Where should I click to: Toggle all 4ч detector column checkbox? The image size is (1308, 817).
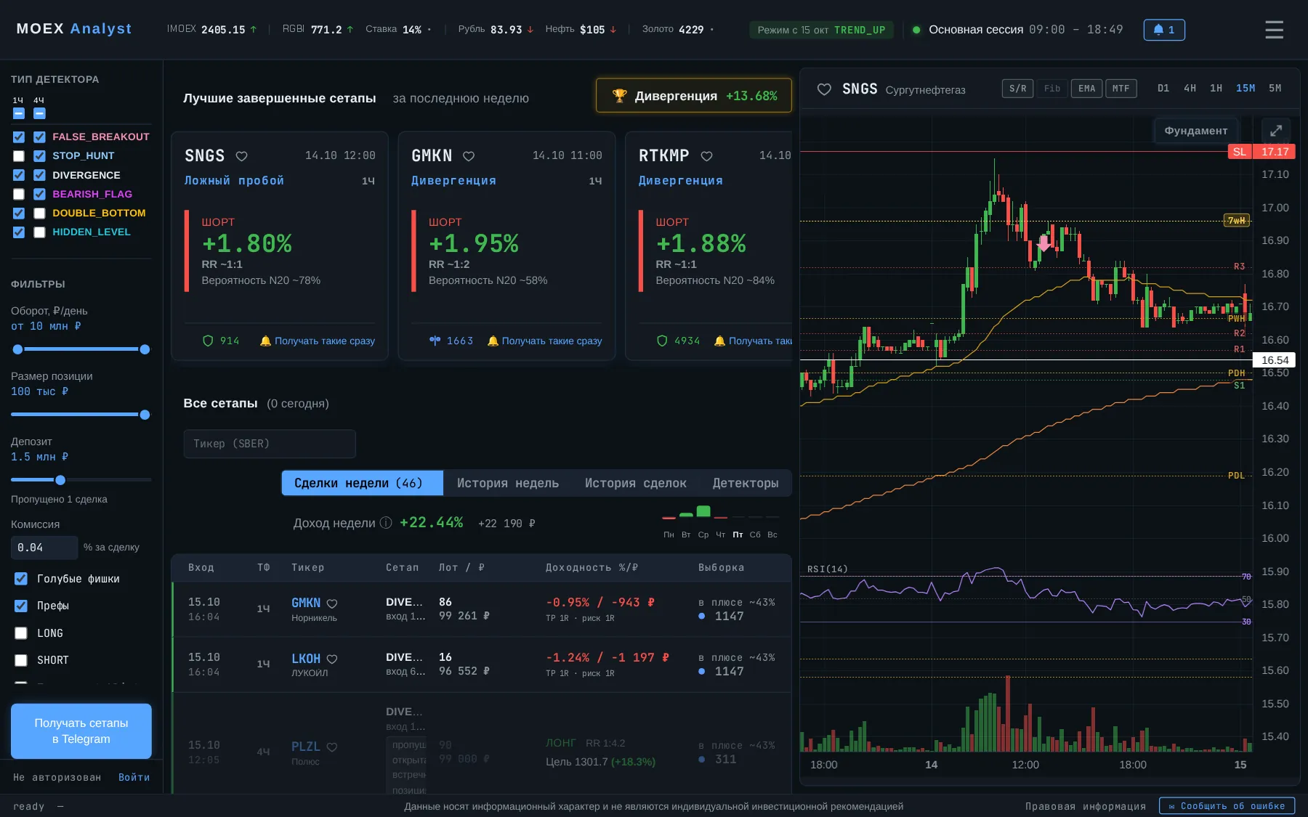point(39,113)
